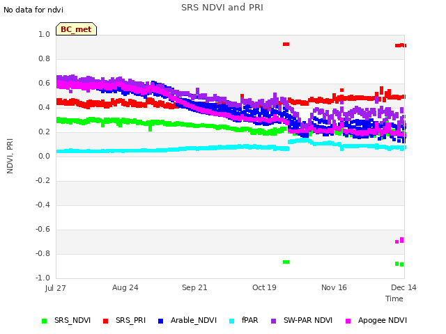Toggle the SRS_PRI series label
The width and height of the screenshot is (446, 334).
click(x=130, y=320)
